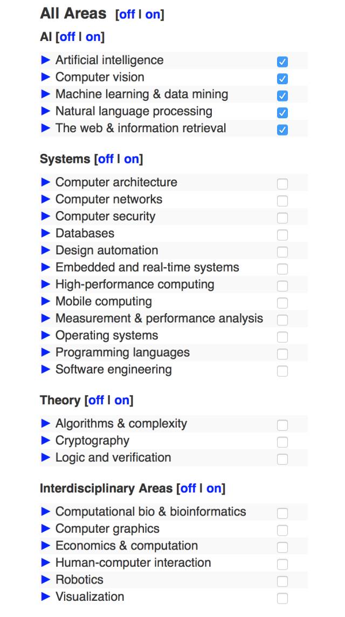
Task: Turn Theory areas on
Action: click(x=122, y=400)
